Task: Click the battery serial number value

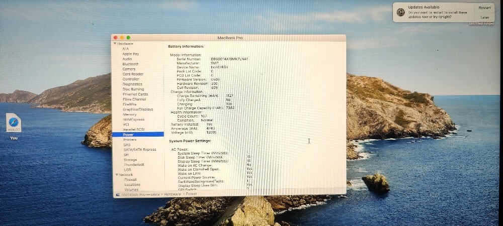Action: point(229,59)
